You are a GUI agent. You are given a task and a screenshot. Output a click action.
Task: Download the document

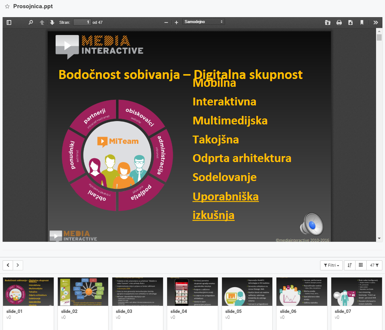(350, 23)
